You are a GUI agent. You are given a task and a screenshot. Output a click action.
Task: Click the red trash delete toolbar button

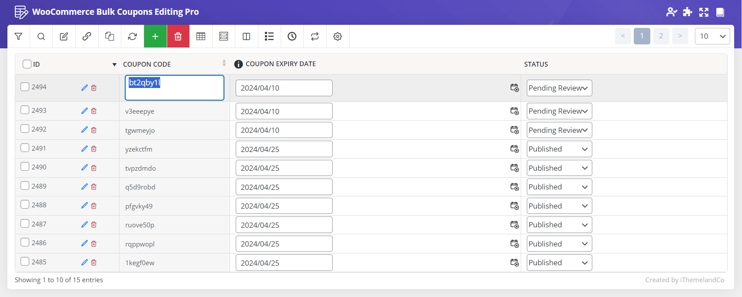click(x=178, y=37)
